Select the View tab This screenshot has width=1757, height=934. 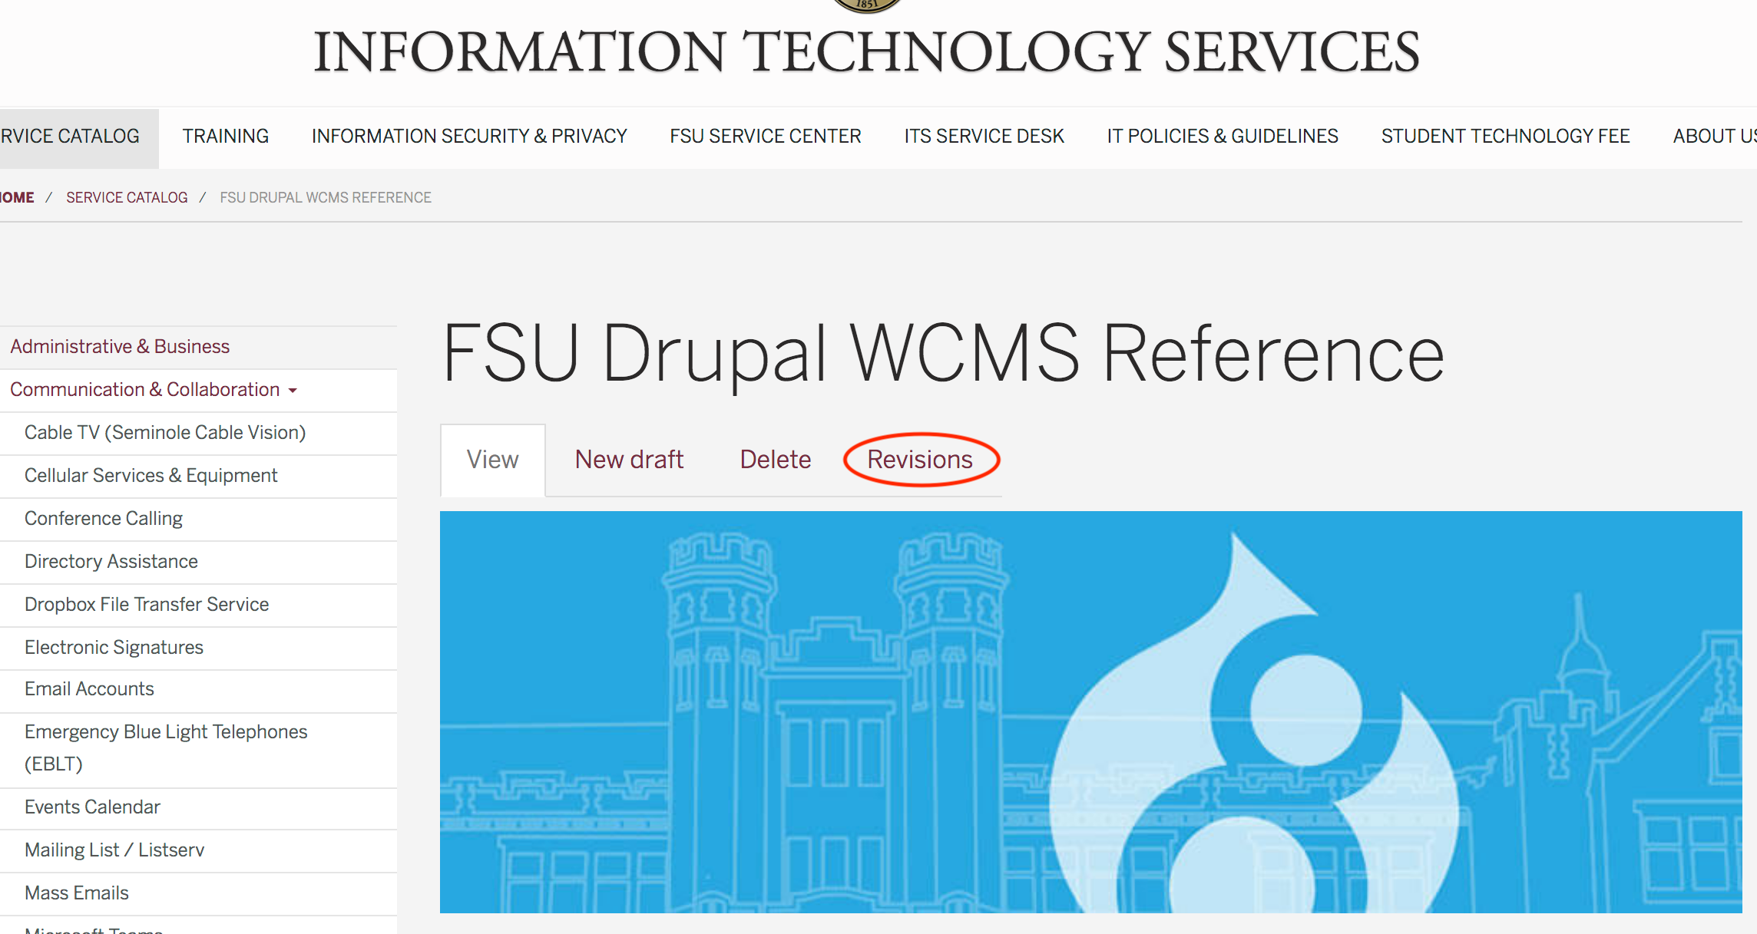point(492,460)
